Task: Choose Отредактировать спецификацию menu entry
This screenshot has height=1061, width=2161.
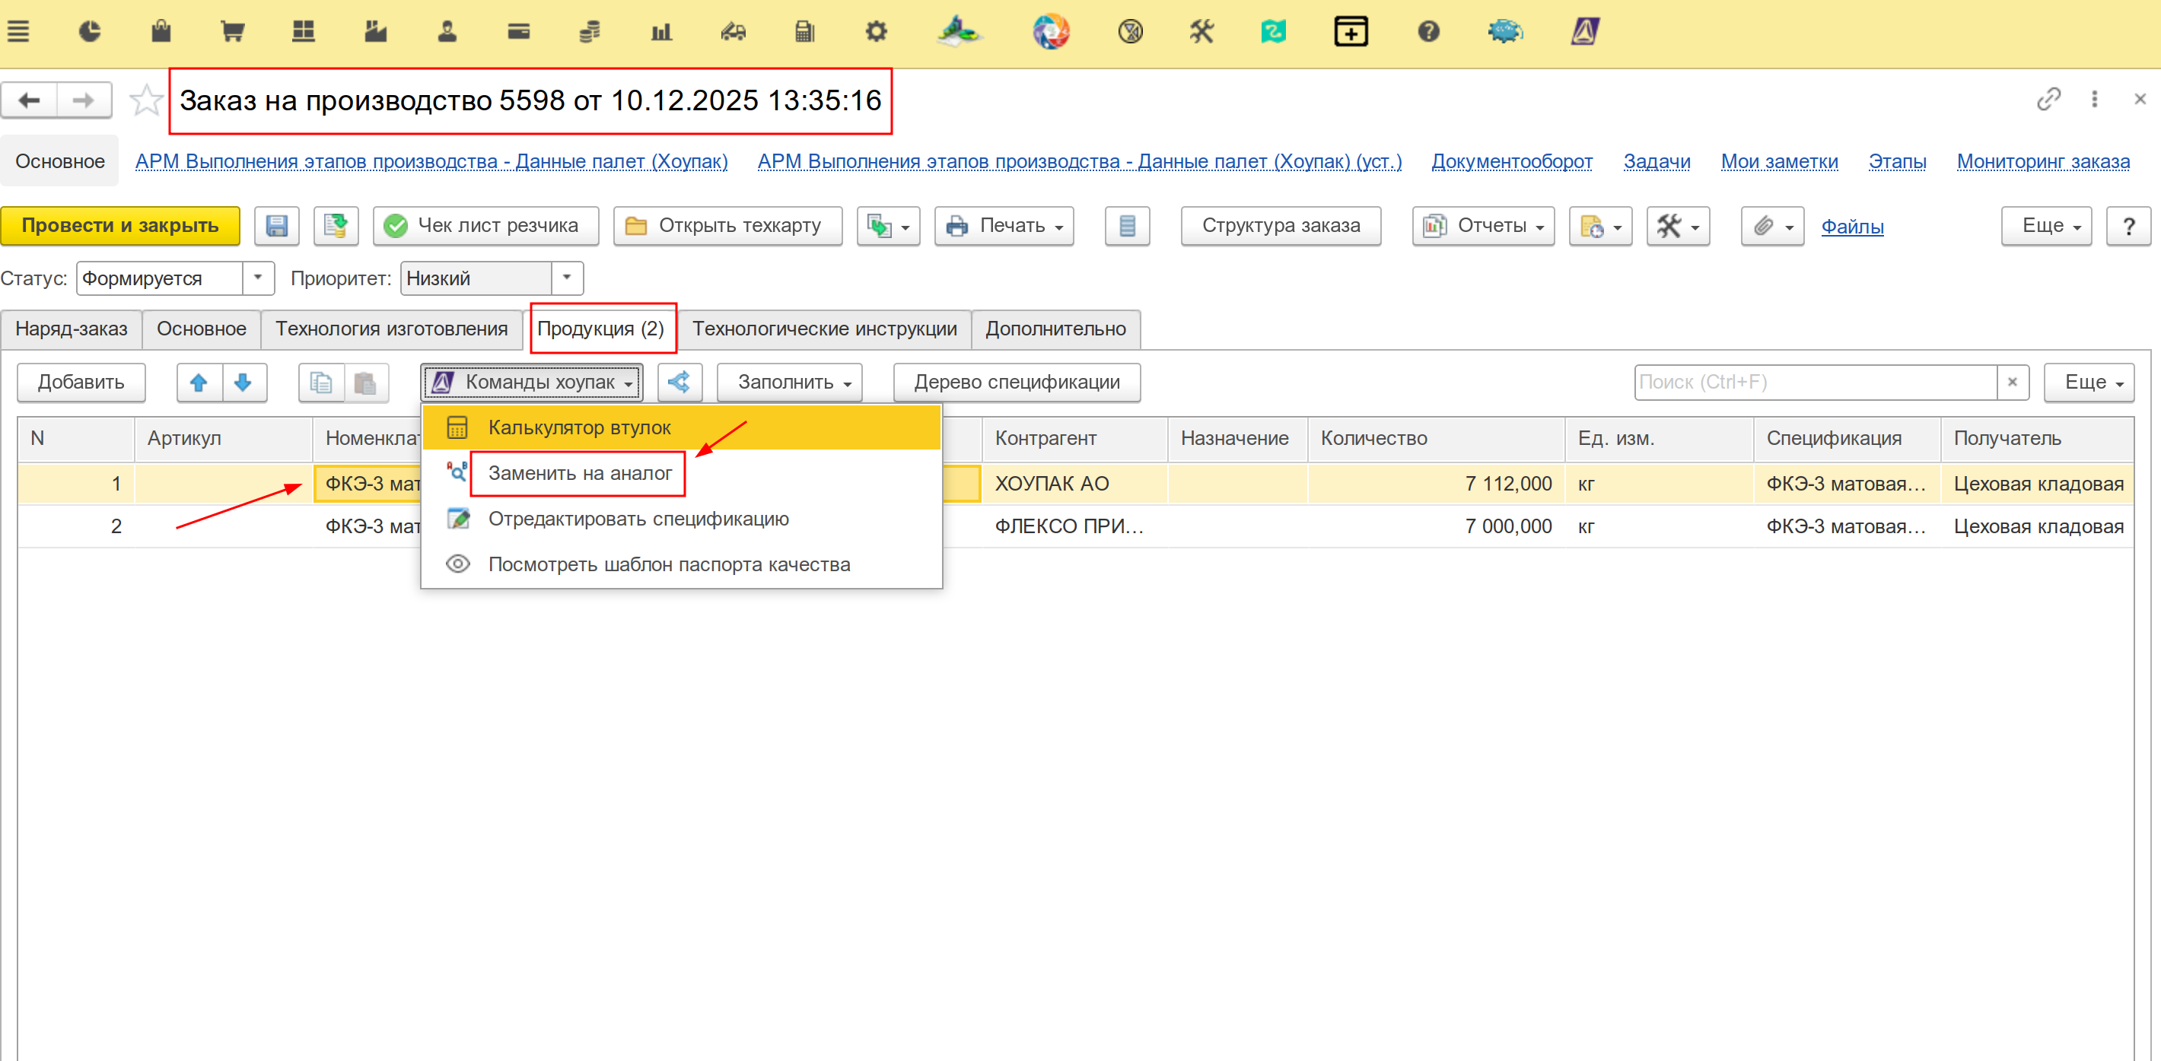Action: click(x=638, y=519)
